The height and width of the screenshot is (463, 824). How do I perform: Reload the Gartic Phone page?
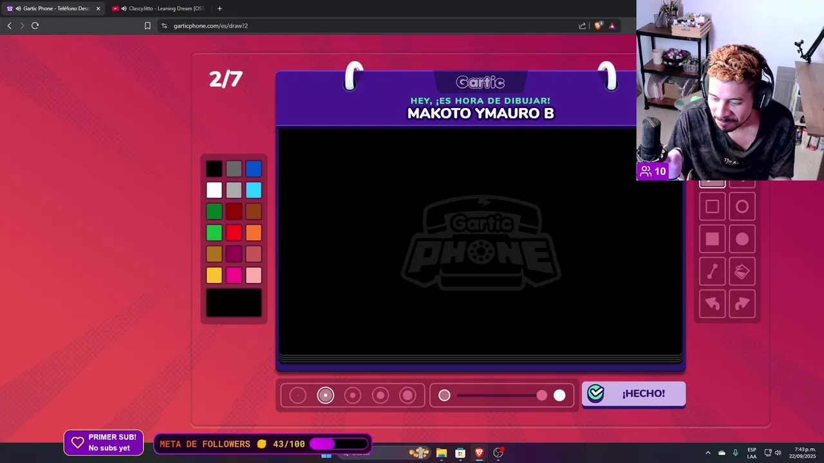tap(35, 26)
